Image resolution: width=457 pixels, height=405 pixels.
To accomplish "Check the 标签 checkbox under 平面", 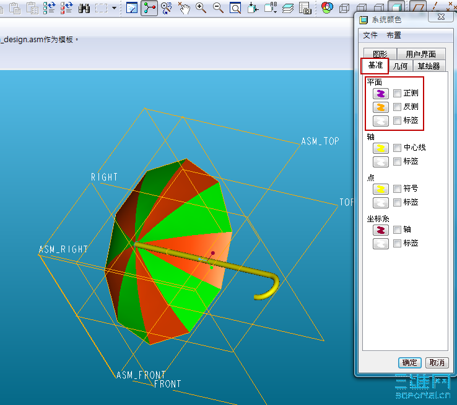I will tap(397, 120).
